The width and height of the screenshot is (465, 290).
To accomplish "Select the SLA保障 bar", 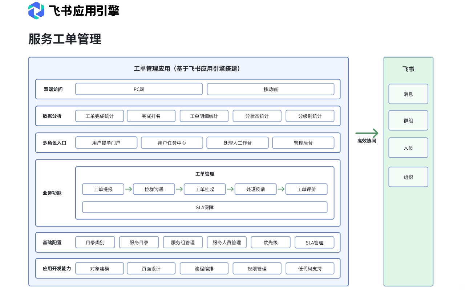I will point(205,207).
